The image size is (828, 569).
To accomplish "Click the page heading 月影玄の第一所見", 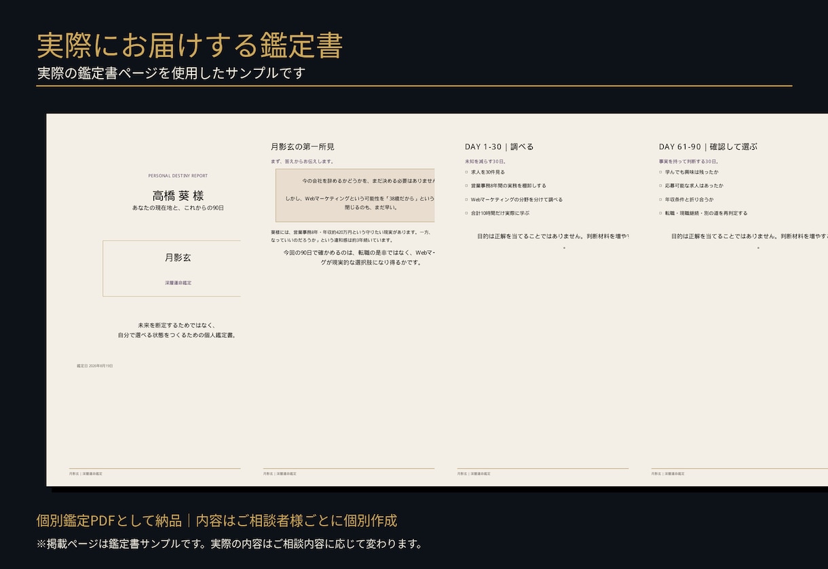I will coord(303,146).
